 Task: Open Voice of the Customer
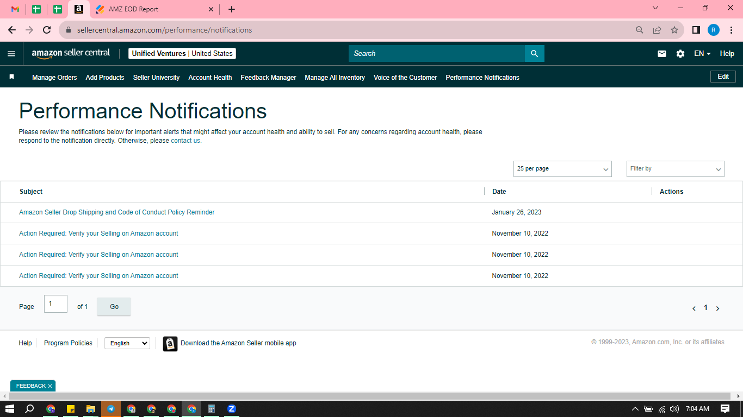[x=405, y=78]
